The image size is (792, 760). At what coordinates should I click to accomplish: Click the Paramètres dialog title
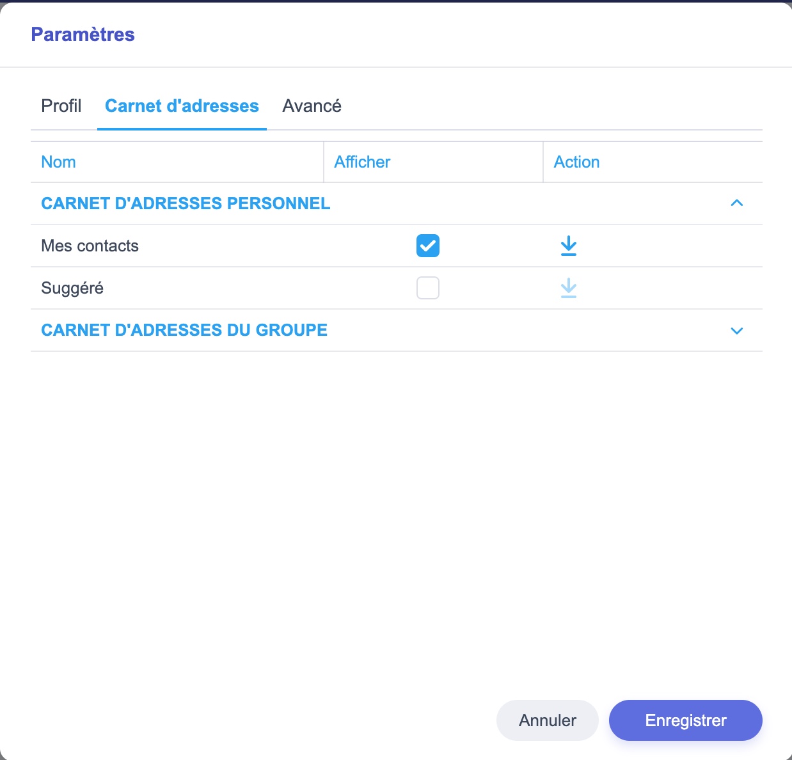[83, 35]
